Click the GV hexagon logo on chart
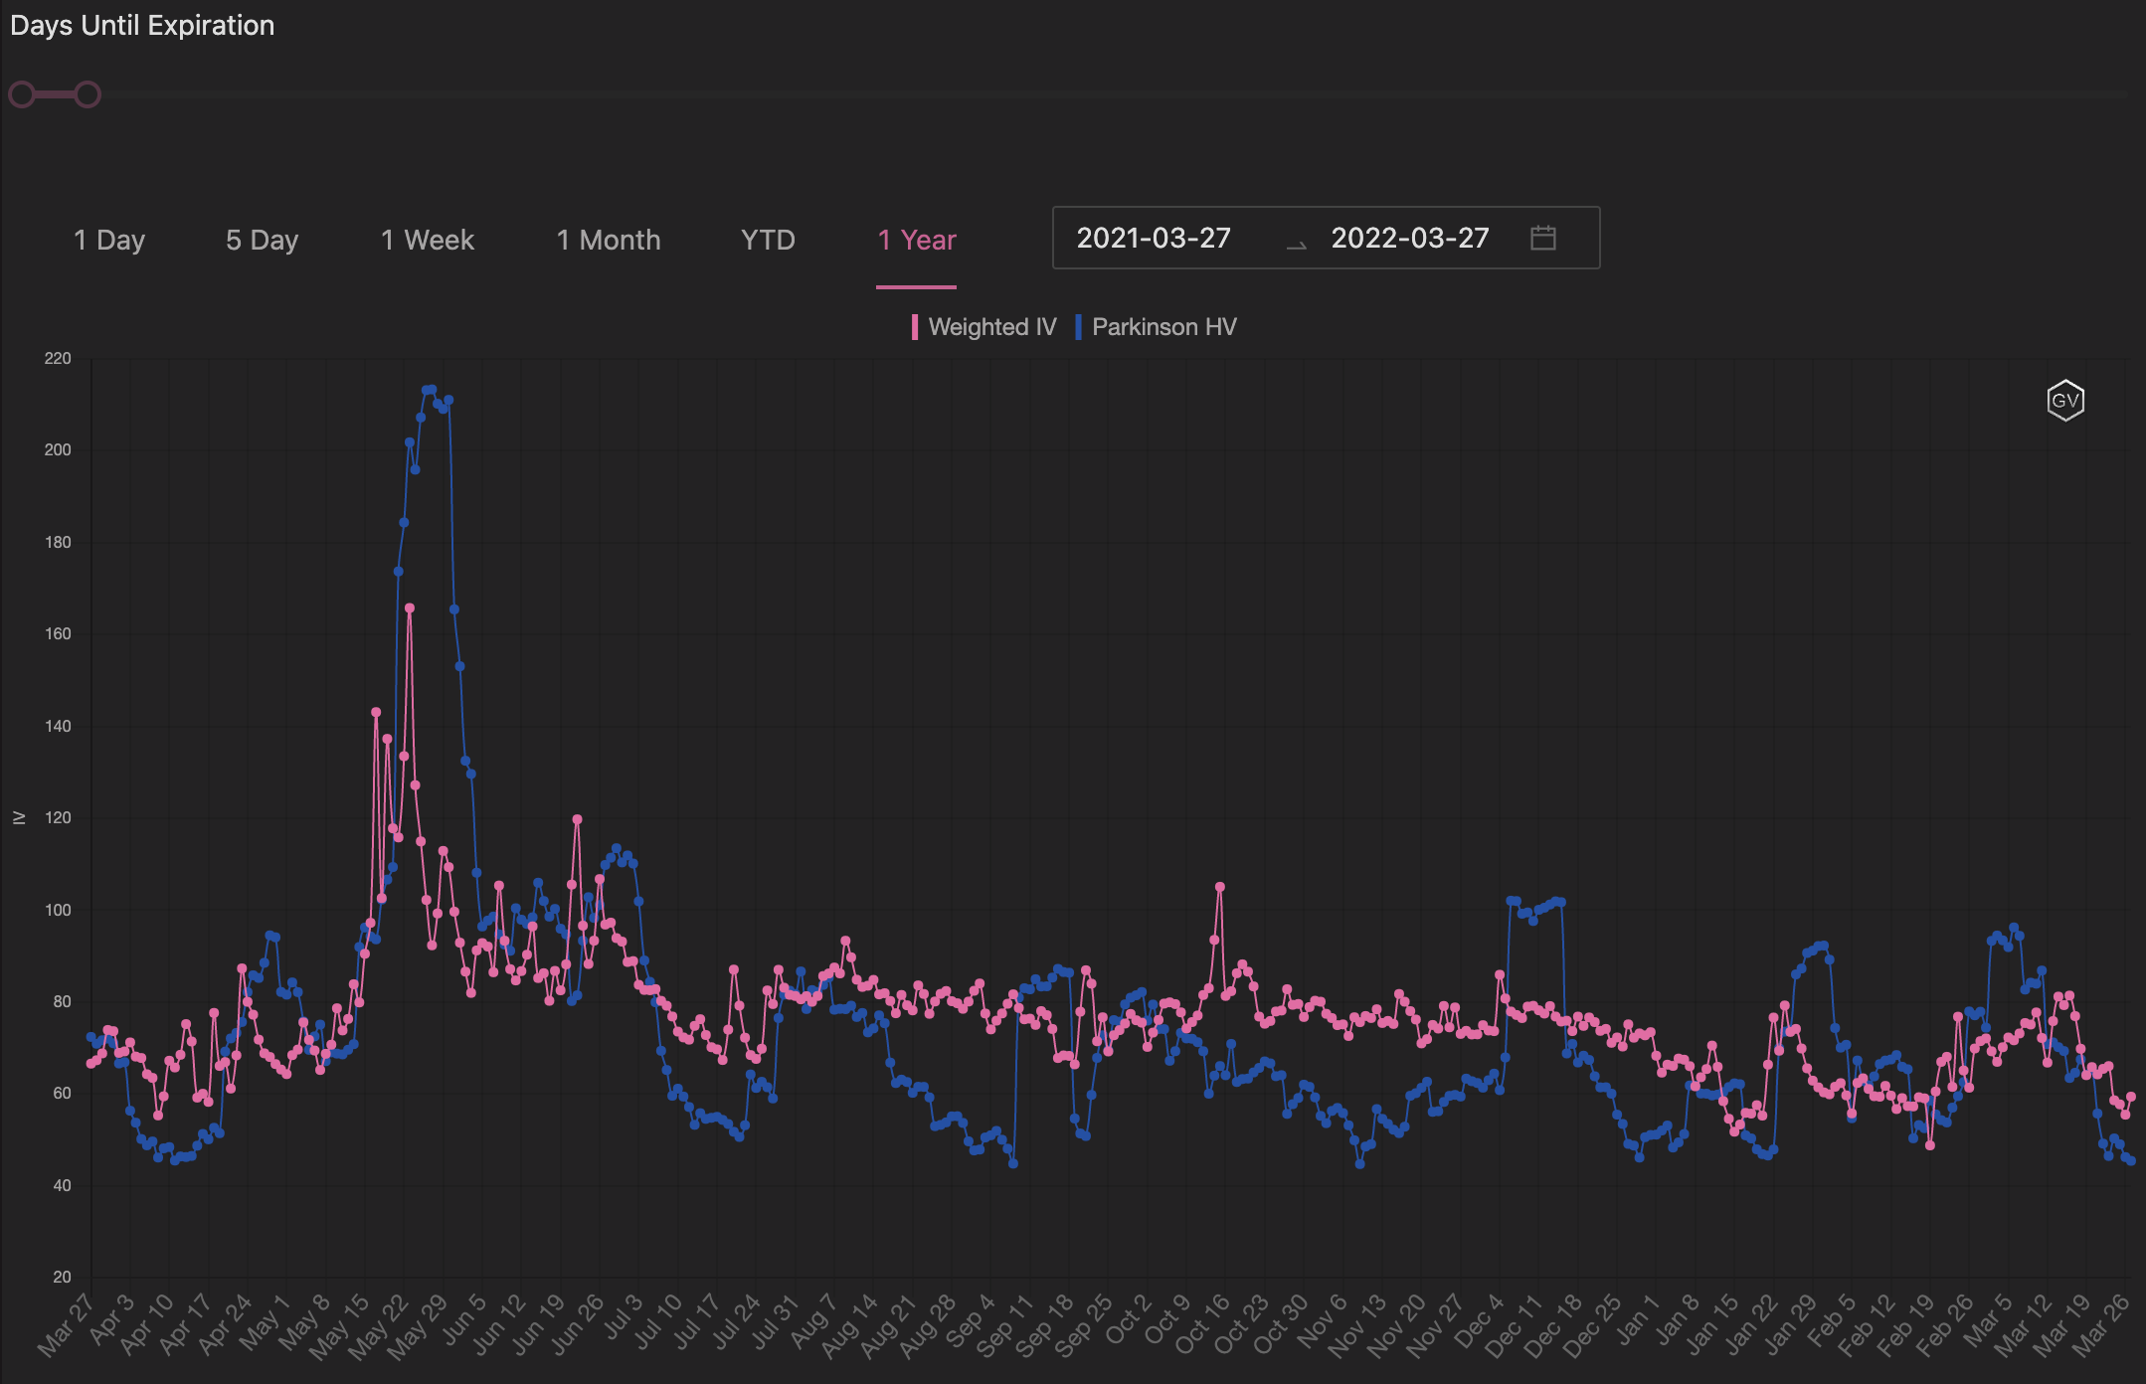This screenshot has width=2146, height=1384. click(x=2064, y=401)
